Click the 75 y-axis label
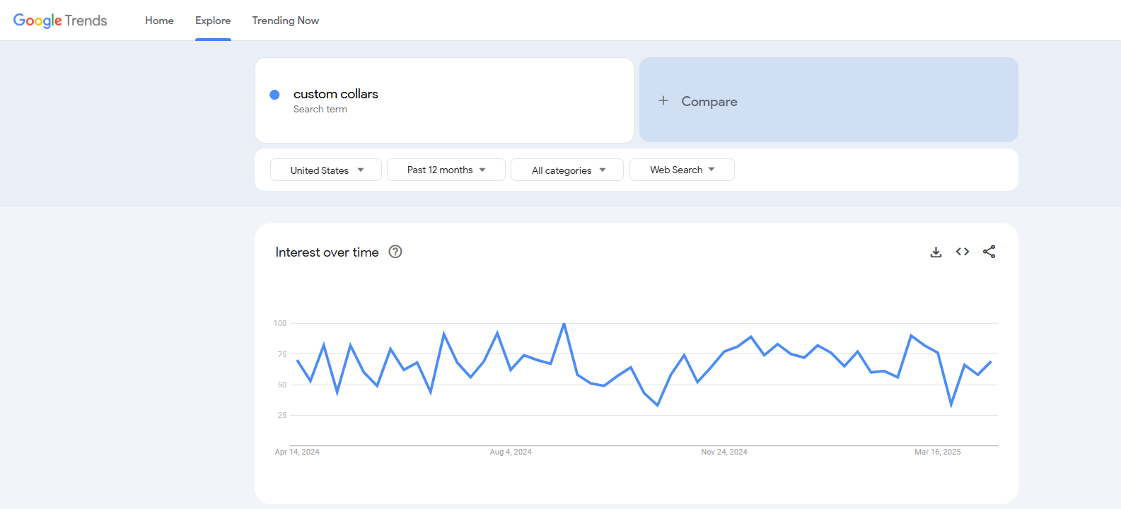Viewport: 1121px width, 509px height. point(282,354)
